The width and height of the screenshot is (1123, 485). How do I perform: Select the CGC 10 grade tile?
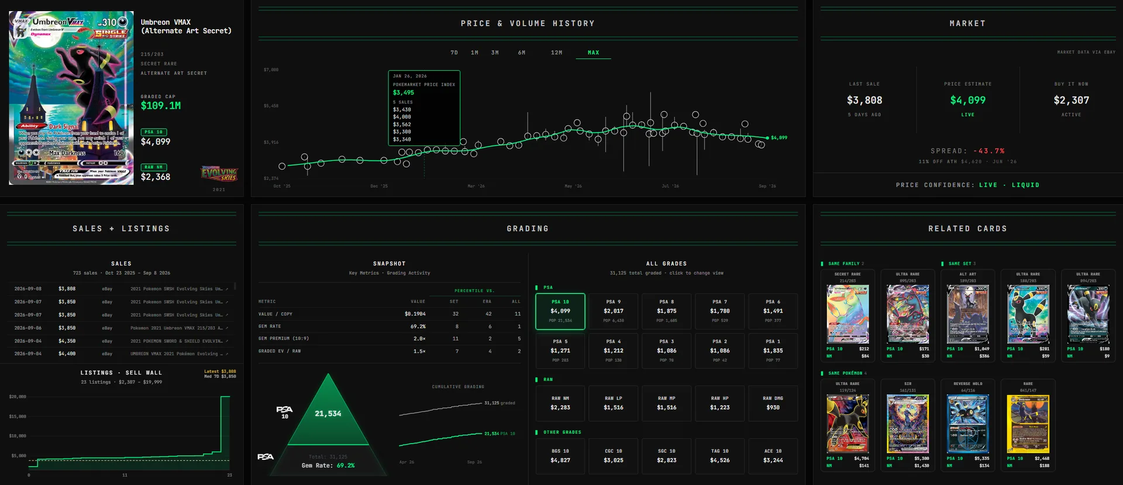tap(614, 456)
